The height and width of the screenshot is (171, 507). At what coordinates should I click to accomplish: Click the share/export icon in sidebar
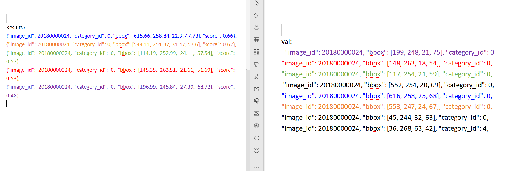click(x=257, y=89)
